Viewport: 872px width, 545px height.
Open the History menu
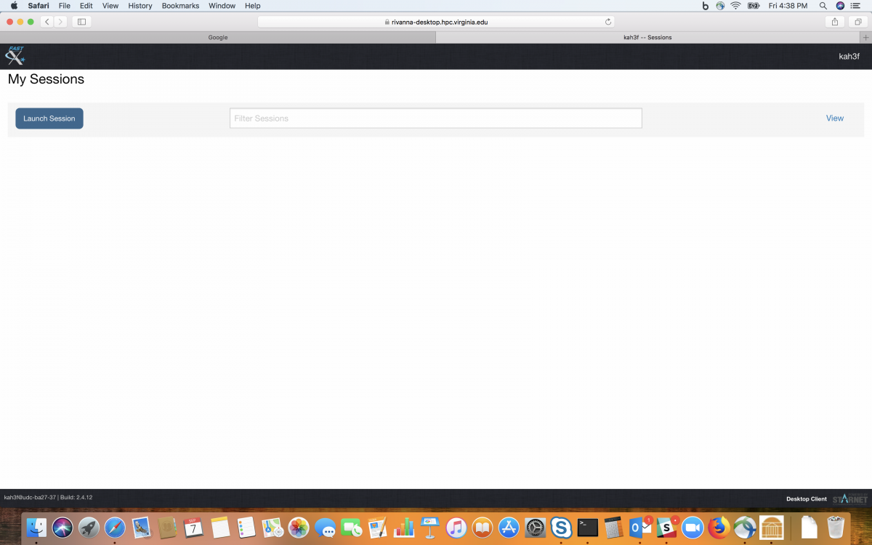[x=140, y=6]
